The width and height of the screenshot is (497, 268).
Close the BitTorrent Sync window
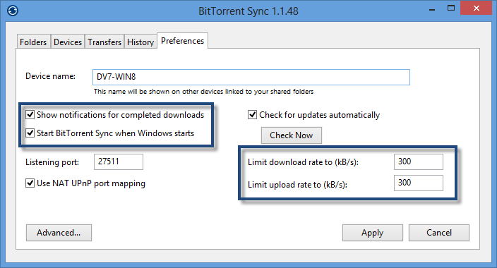(476, 8)
